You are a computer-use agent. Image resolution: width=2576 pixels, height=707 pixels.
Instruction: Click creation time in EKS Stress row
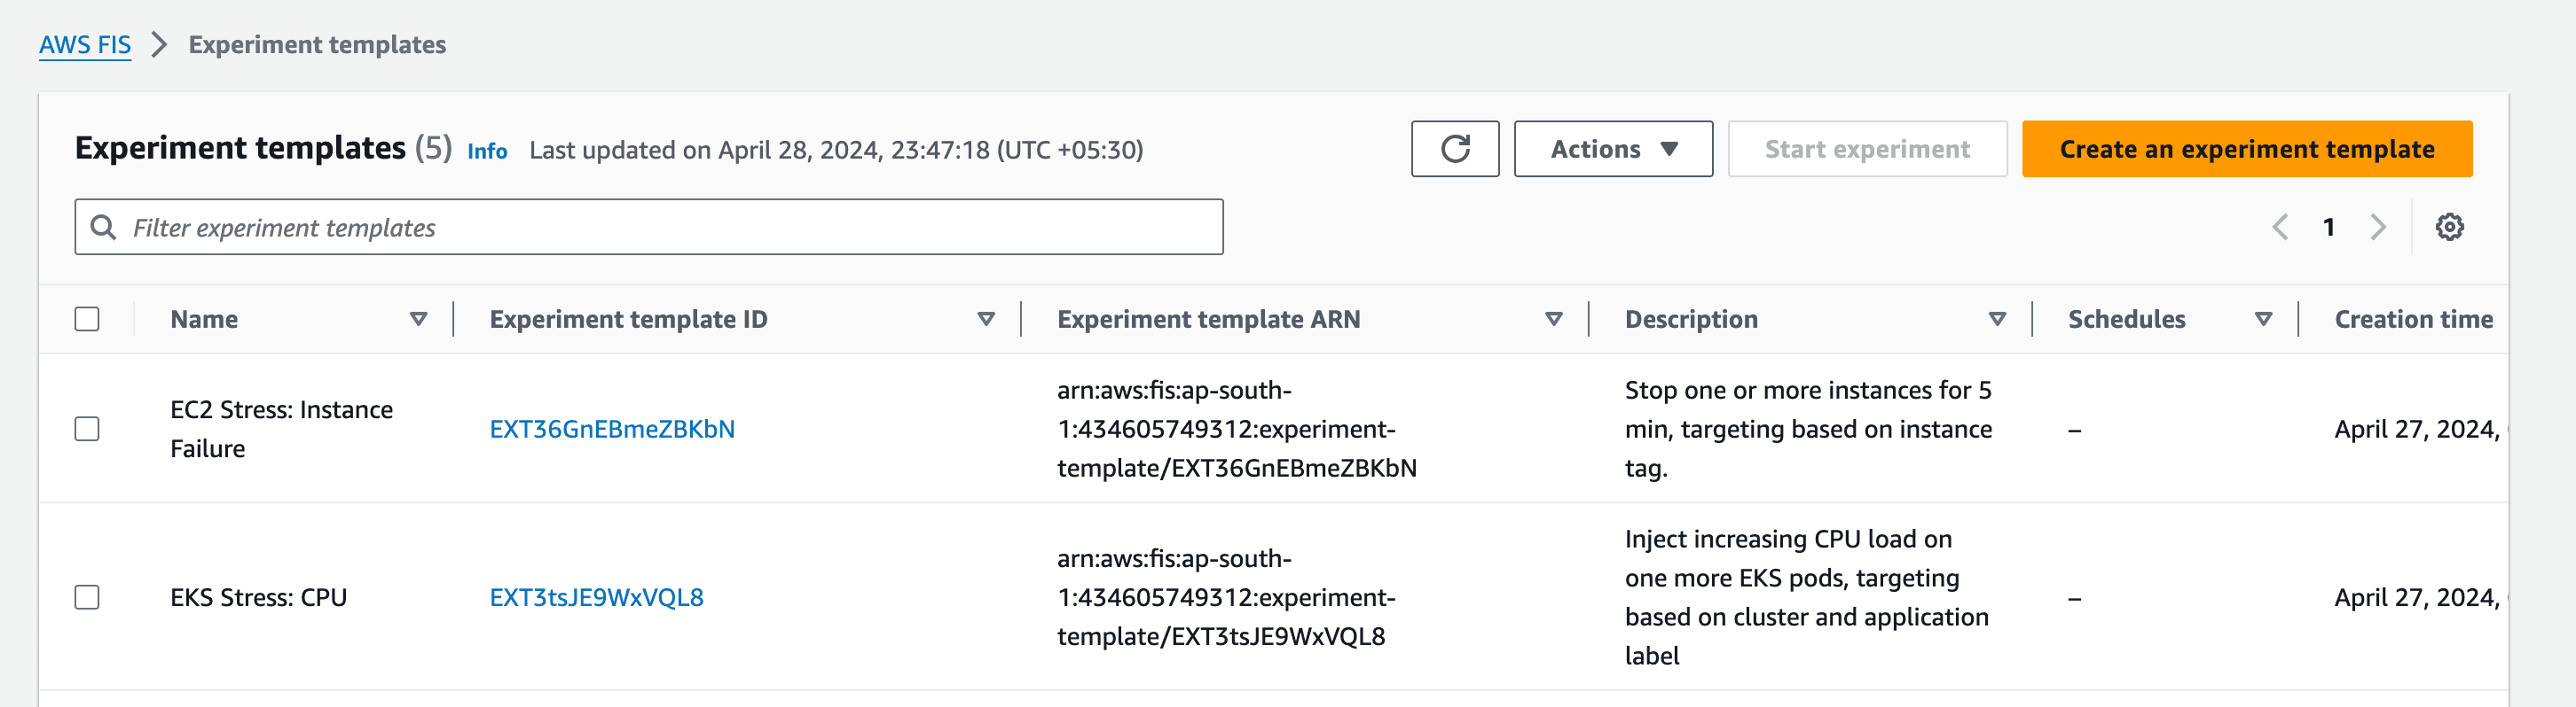pyautogui.click(x=2420, y=597)
